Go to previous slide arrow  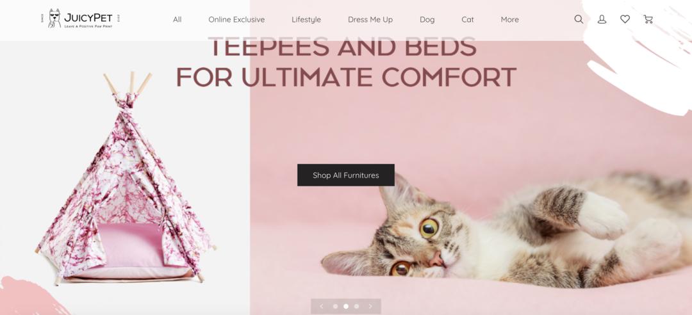pyautogui.click(x=321, y=306)
